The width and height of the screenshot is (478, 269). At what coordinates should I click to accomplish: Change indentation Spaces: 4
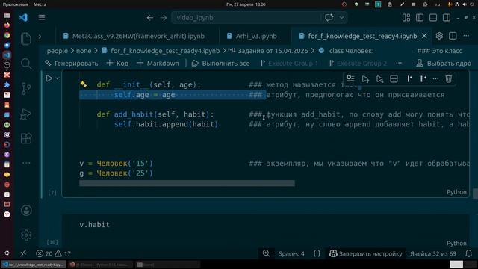291,253
